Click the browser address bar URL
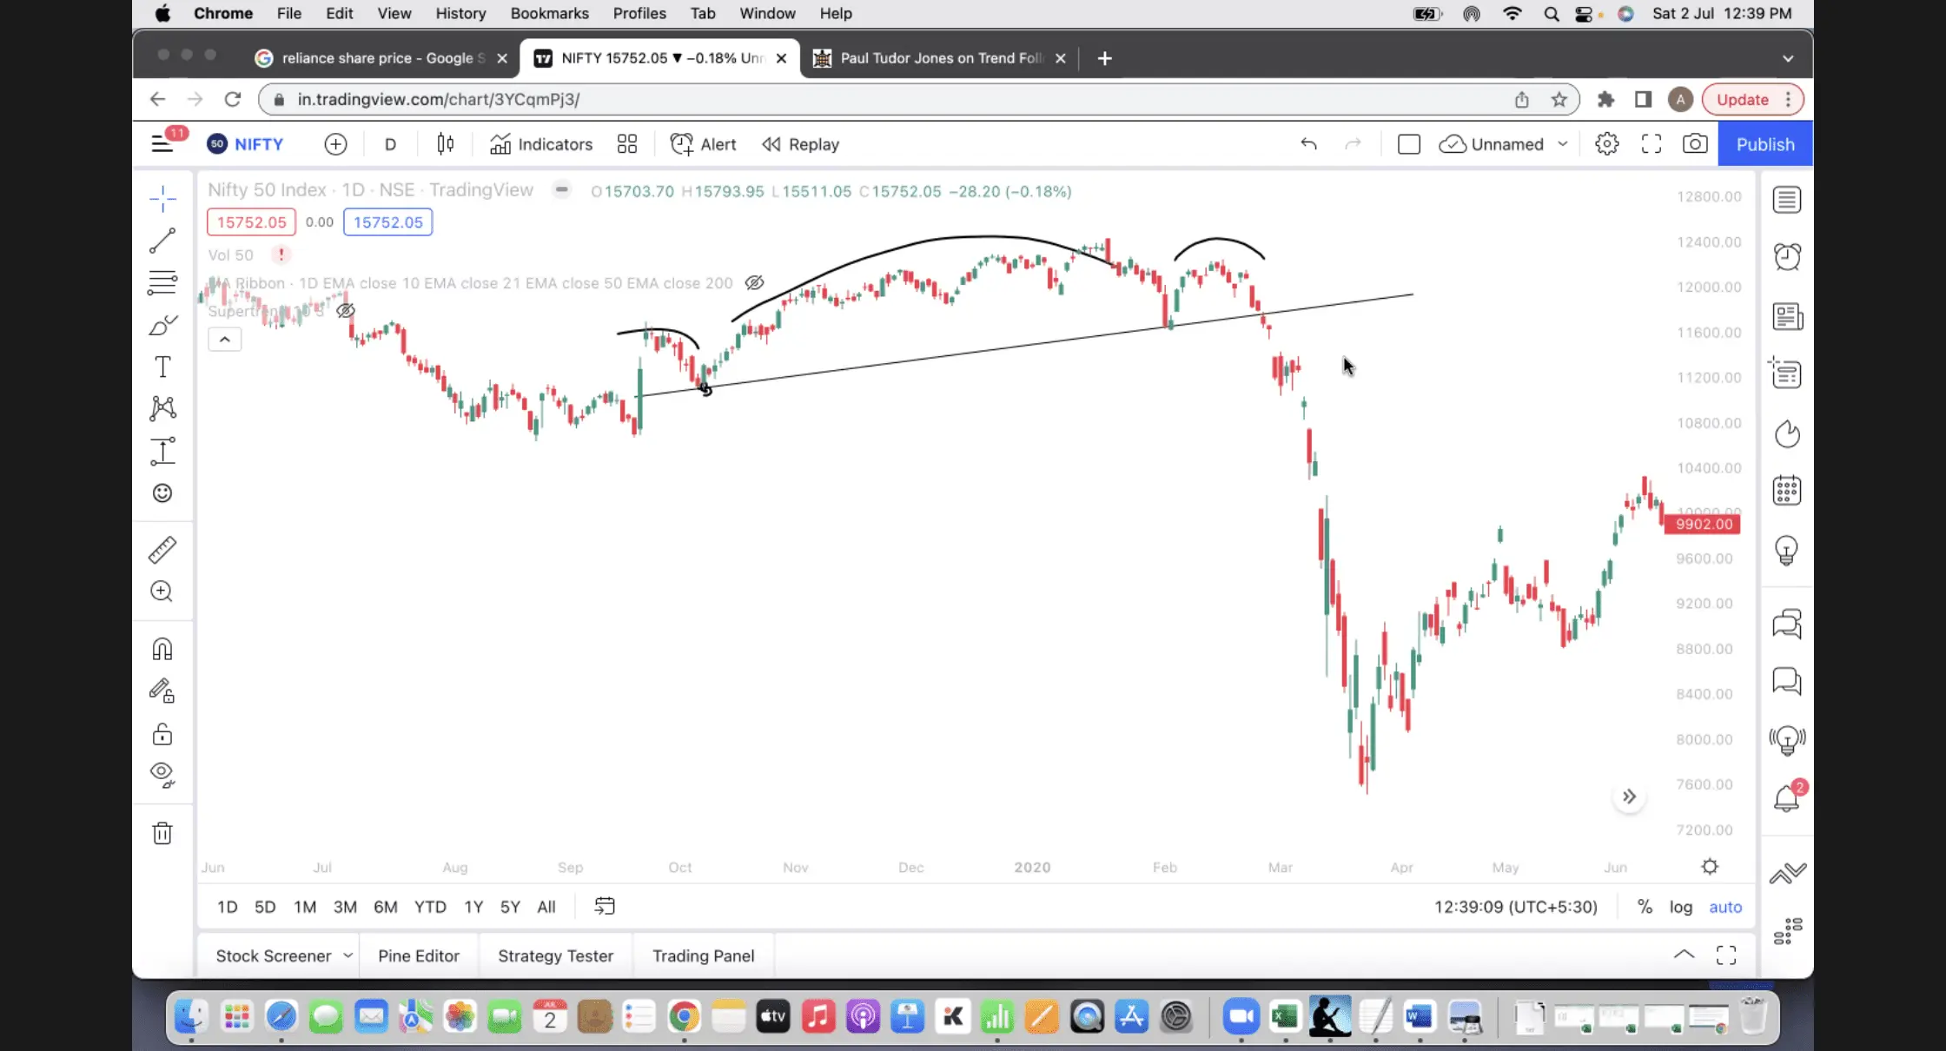 [438, 99]
